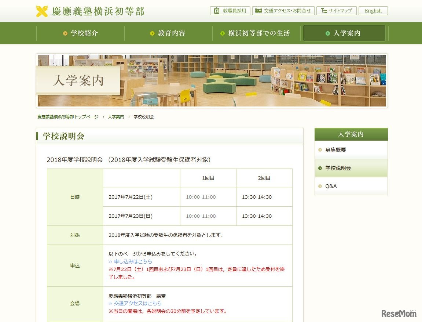Click the bullet icon beside 横浜初等部での生活
422x322 pixels.
[223, 33]
